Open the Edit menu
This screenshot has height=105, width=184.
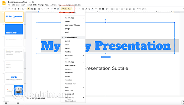click(13, 5)
